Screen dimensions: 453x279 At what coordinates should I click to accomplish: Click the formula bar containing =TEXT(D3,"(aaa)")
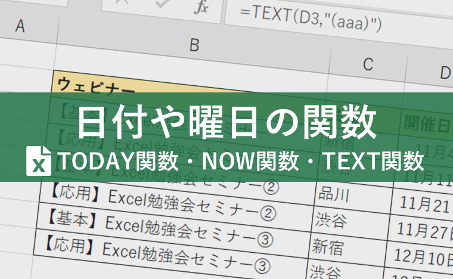[x=338, y=20]
